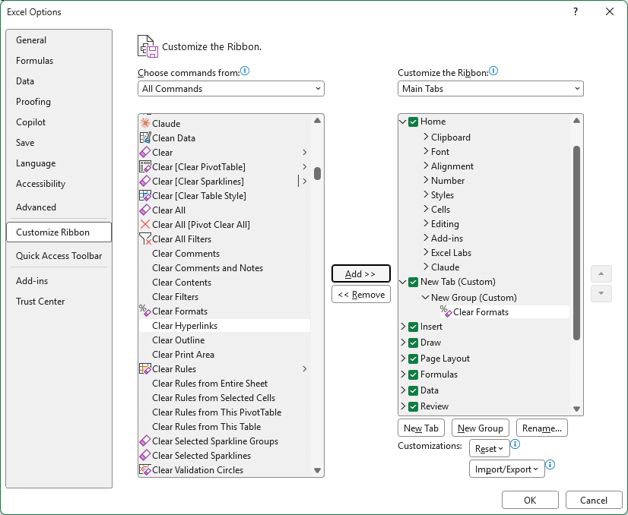Click the Move Down arrow button
This screenshot has height=515, width=628.
click(x=601, y=294)
